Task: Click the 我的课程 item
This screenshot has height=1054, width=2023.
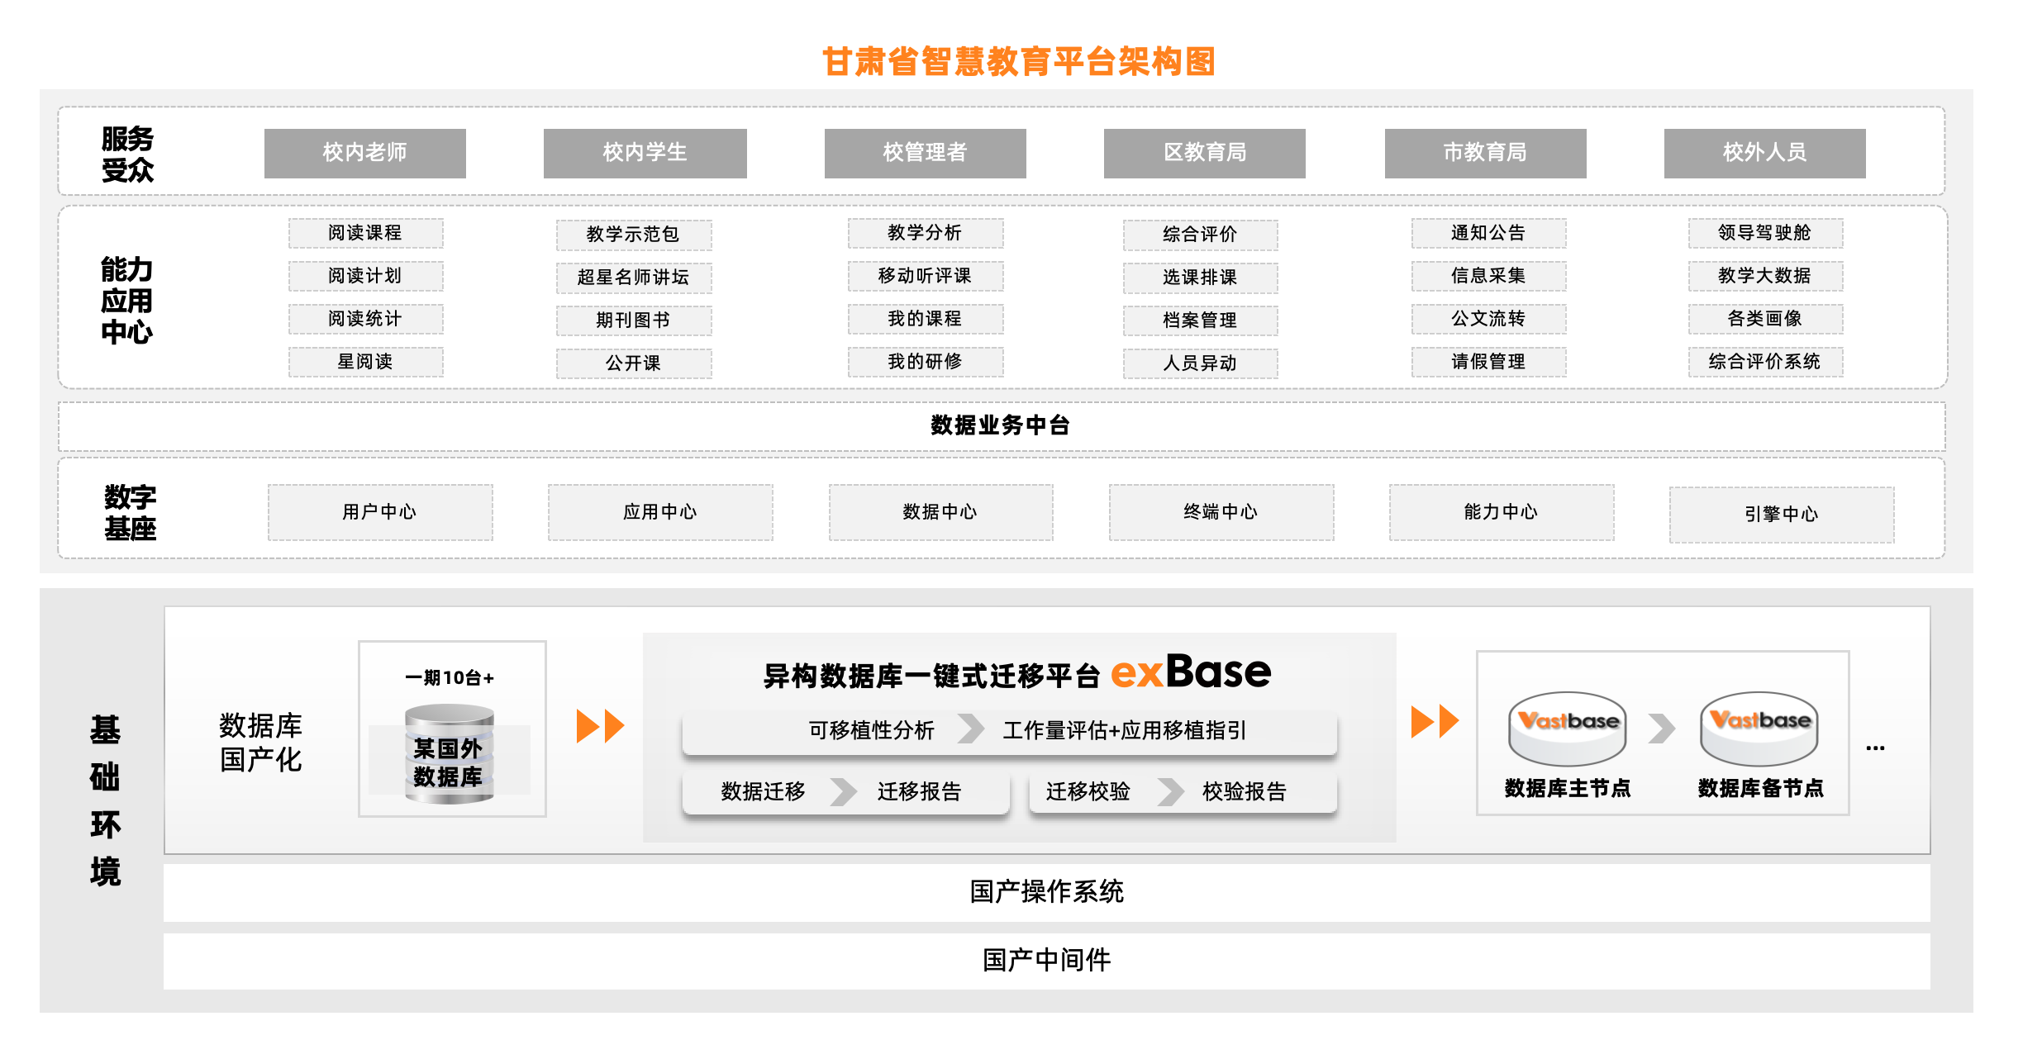Action: click(926, 319)
